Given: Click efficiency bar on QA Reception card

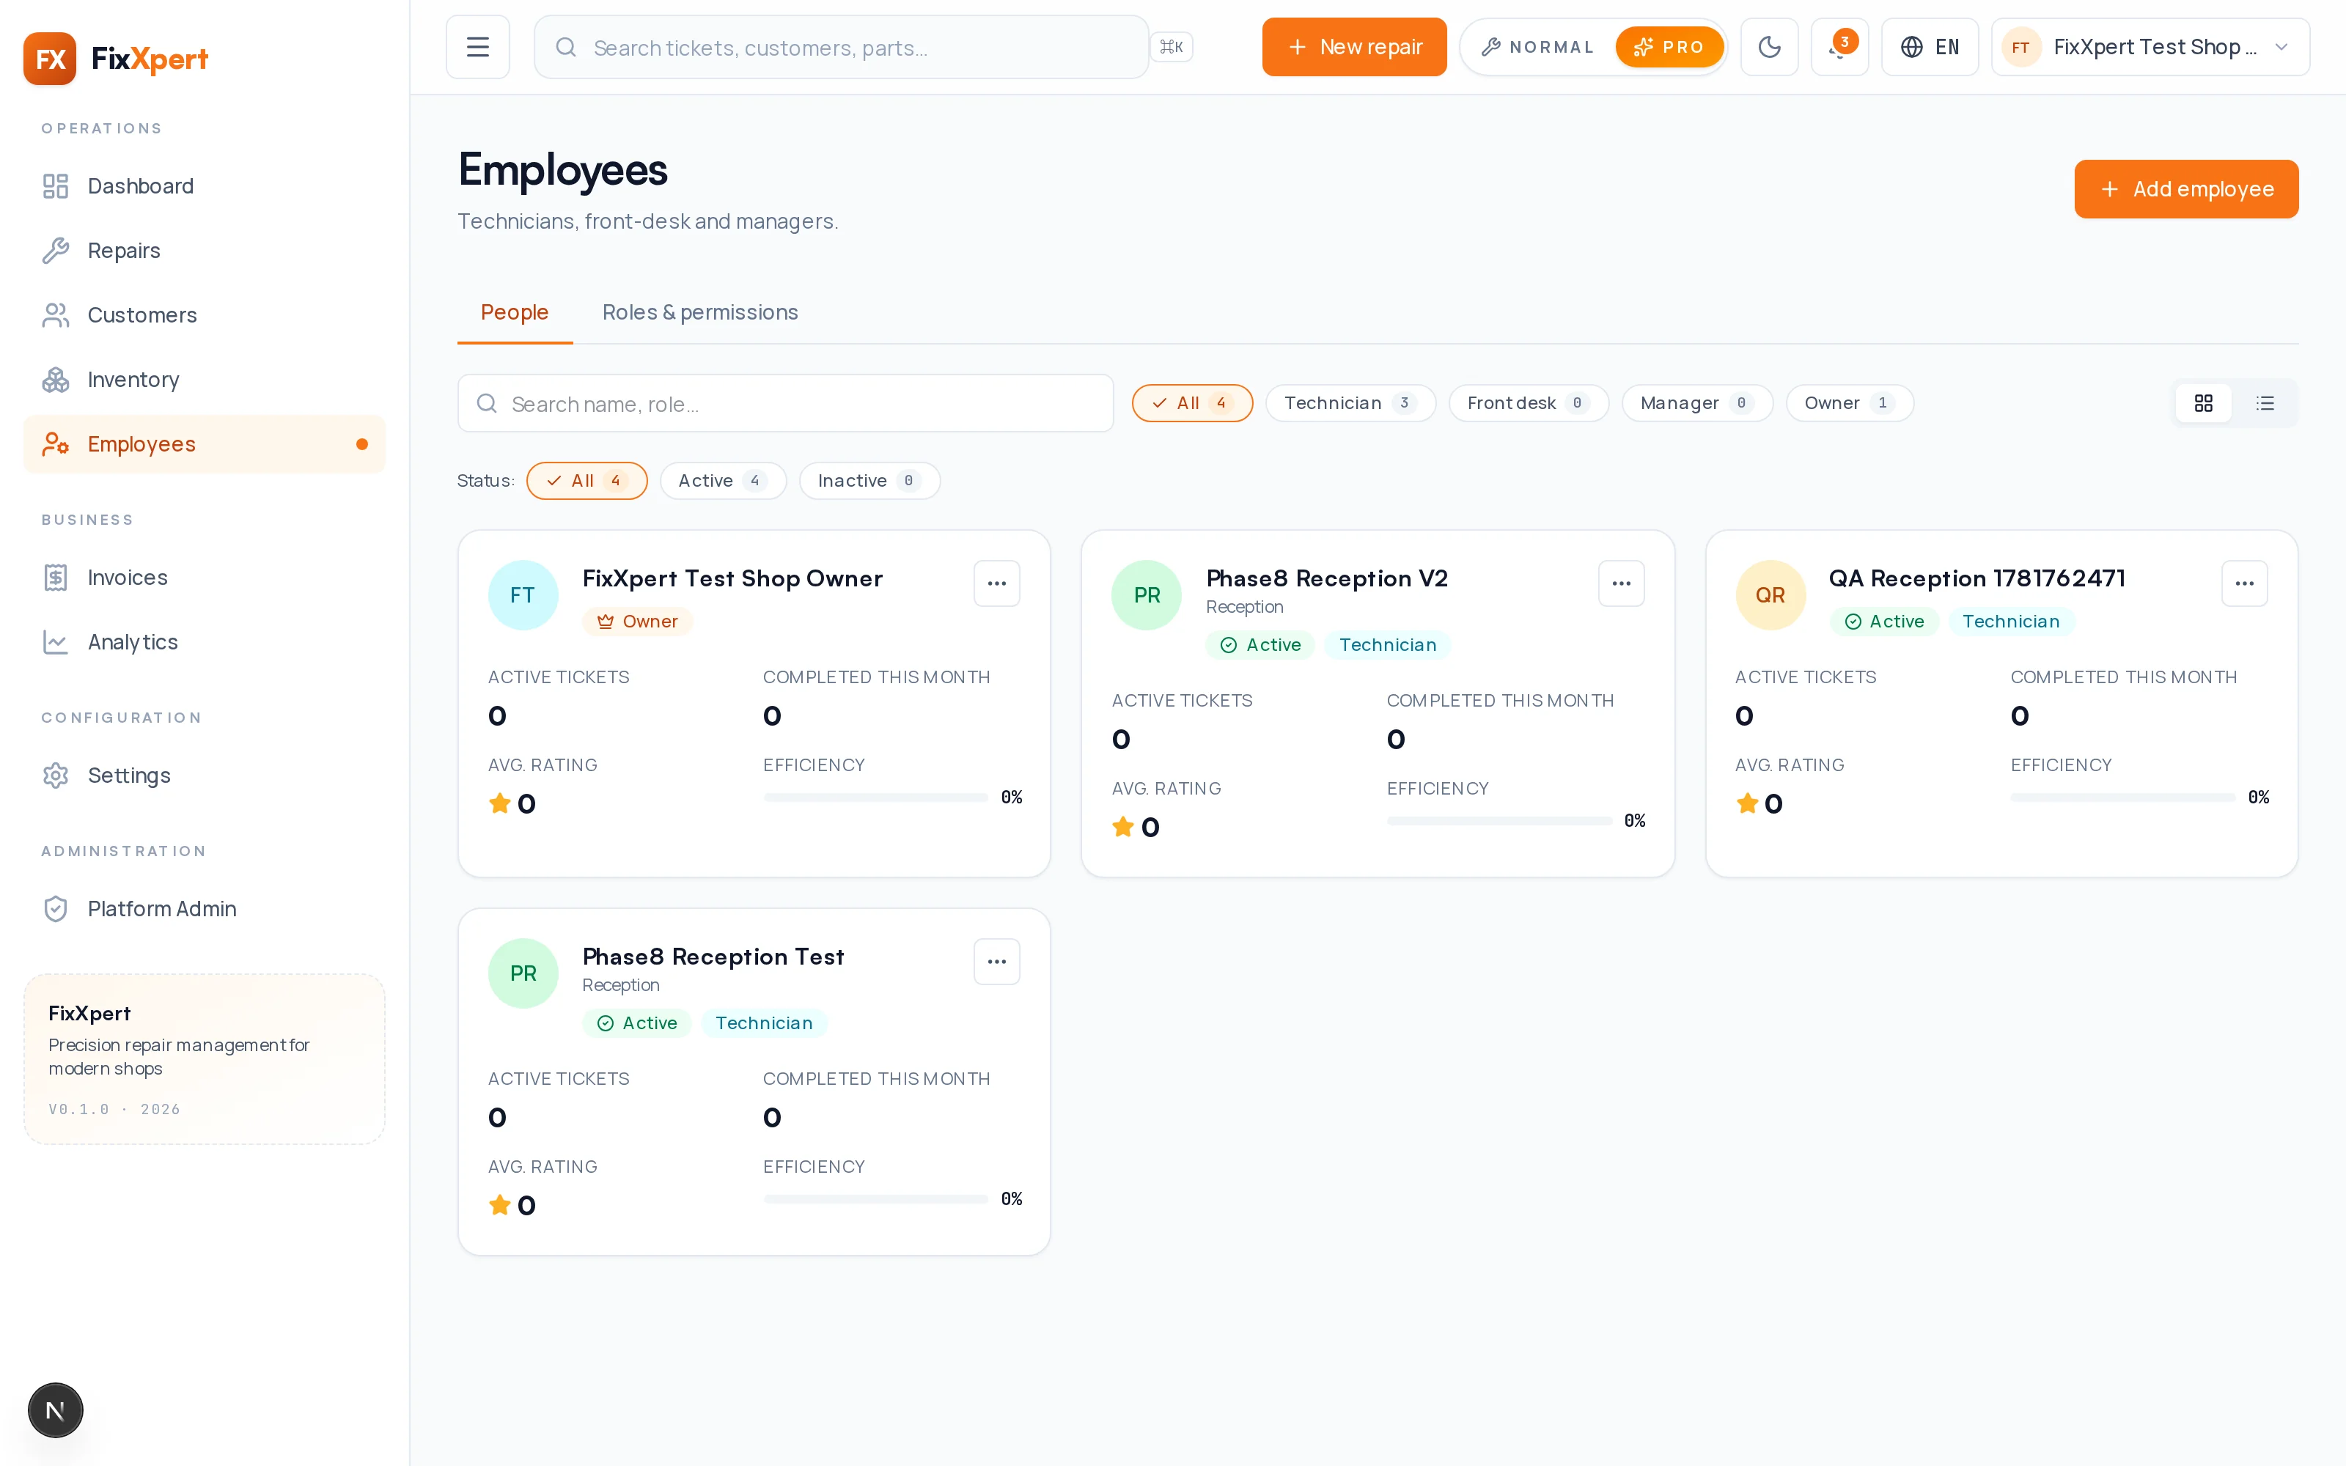Looking at the screenshot, I should point(2123,797).
